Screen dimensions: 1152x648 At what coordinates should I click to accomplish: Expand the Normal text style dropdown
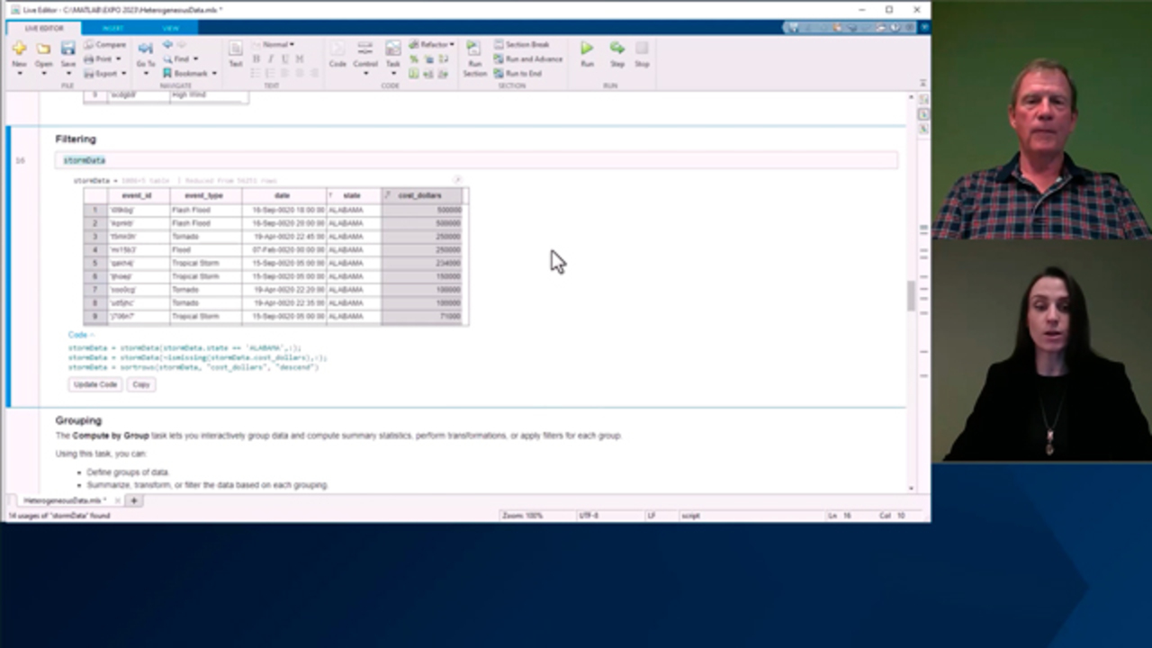(x=278, y=44)
